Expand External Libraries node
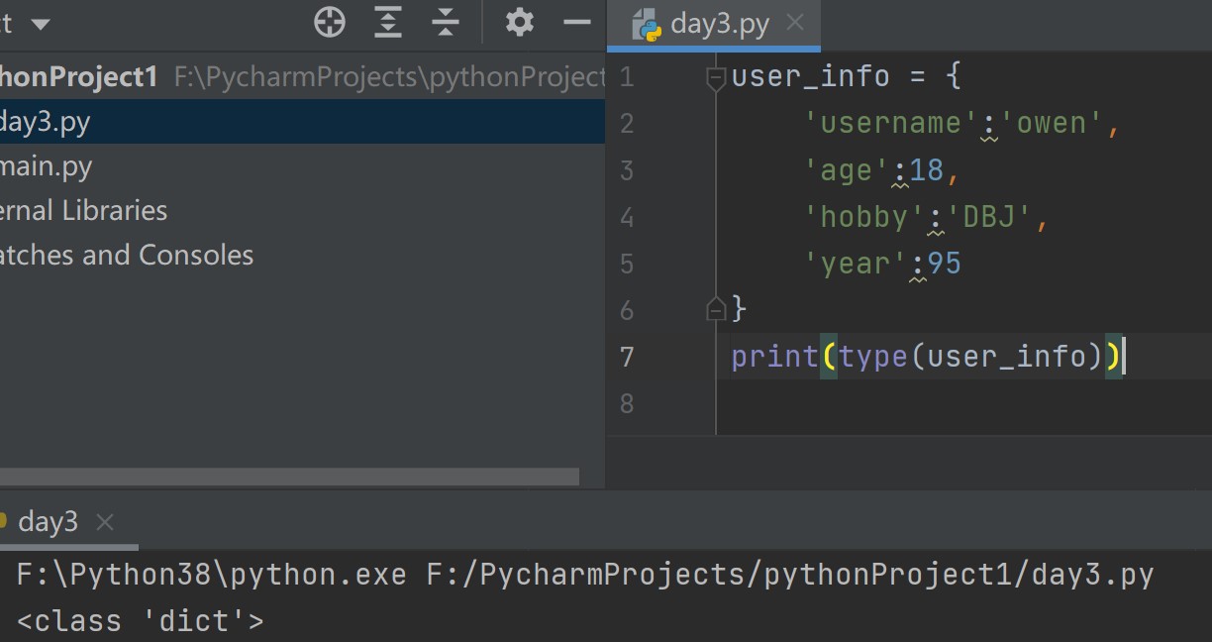The height and width of the screenshot is (642, 1212). pyautogui.click(x=84, y=210)
